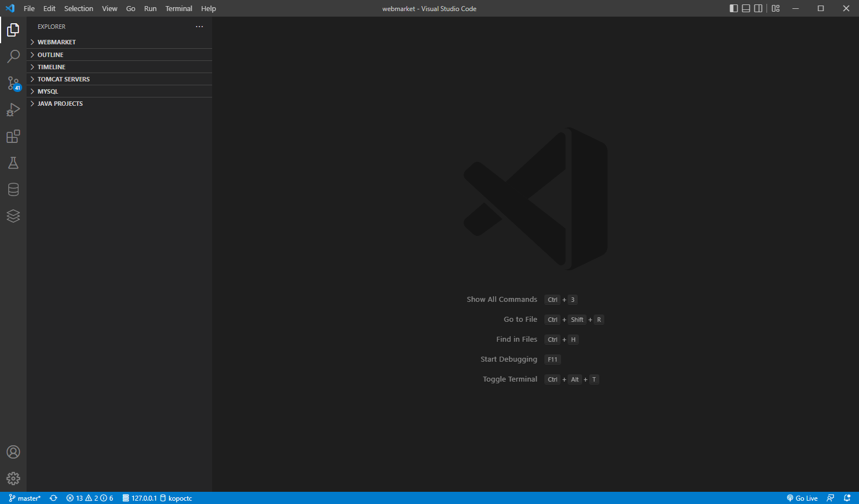Image resolution: width=859 pixels, height=504 pixels.
Task: Click 127.0.0.1 database server status item
Action: coord(140,498)
